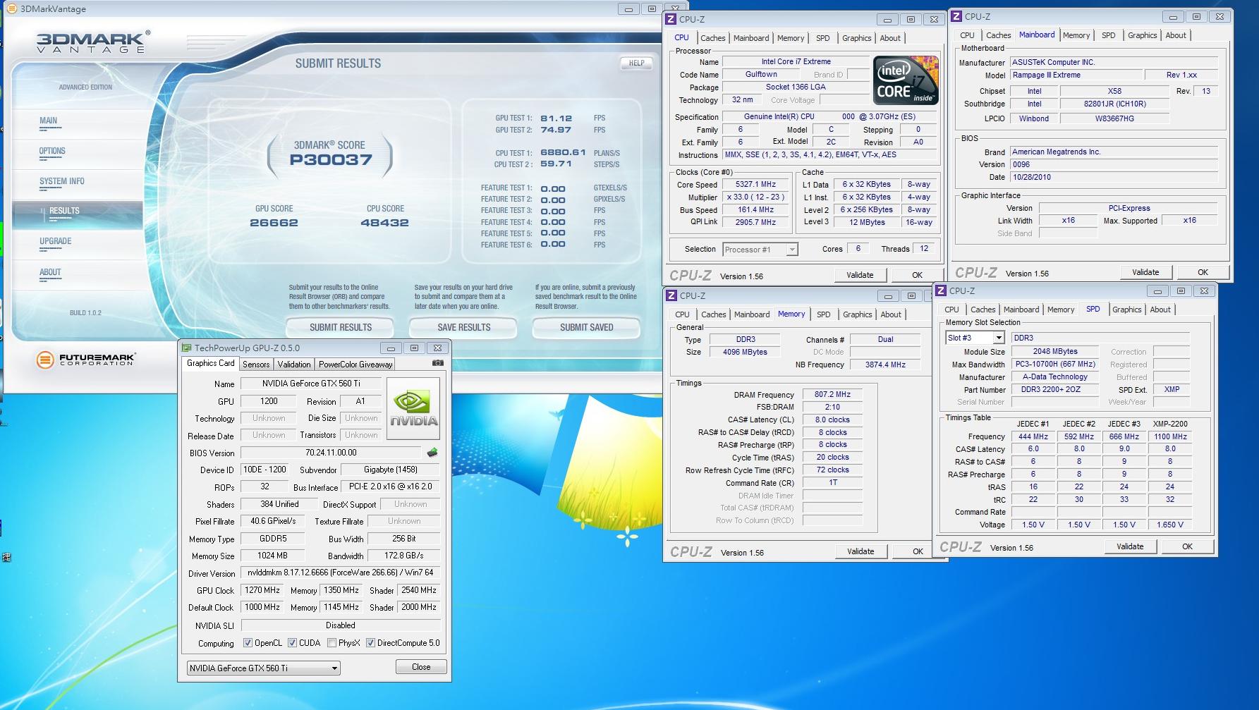Click the Futuremark Corporation logo
The width and height of the screenshot is (1259, 710).
coord(85,360)
